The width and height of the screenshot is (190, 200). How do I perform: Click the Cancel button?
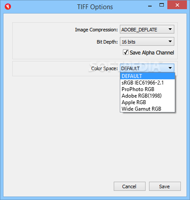[x=129, y=186]
